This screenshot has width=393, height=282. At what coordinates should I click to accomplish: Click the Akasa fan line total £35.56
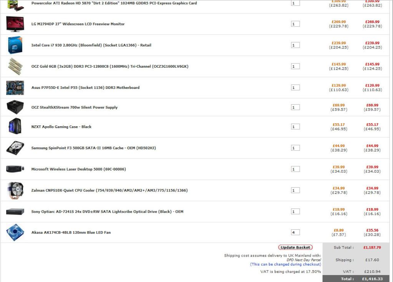[372, 230]
